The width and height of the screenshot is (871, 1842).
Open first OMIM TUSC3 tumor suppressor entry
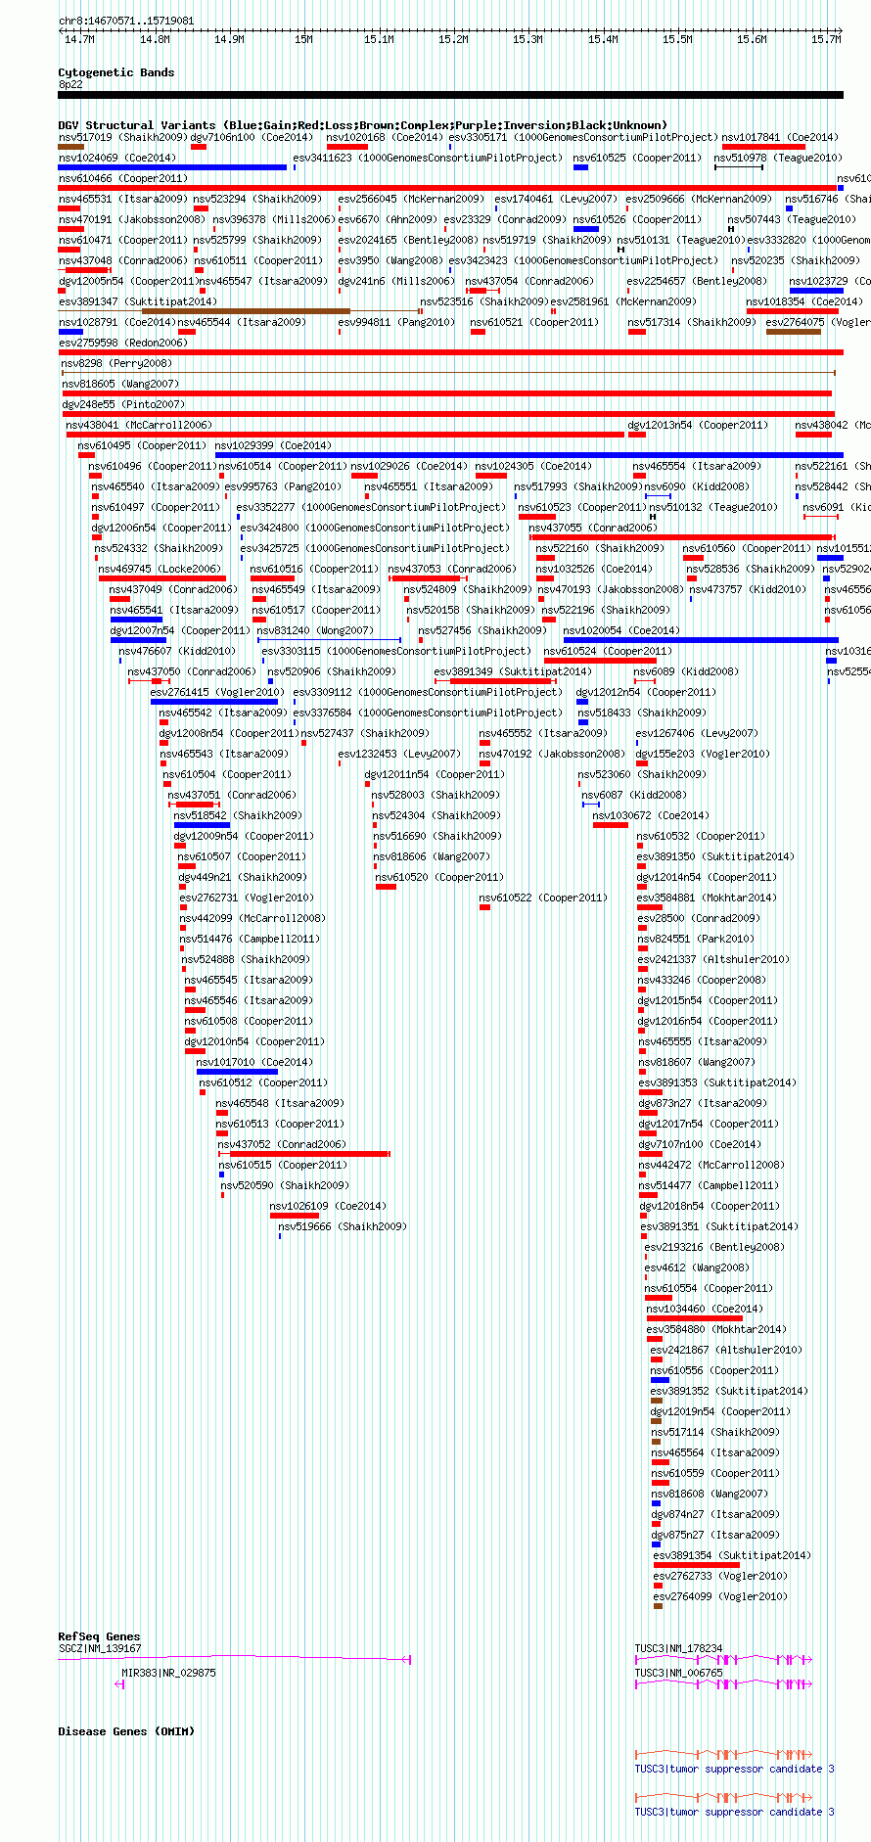pos(735,1769)
